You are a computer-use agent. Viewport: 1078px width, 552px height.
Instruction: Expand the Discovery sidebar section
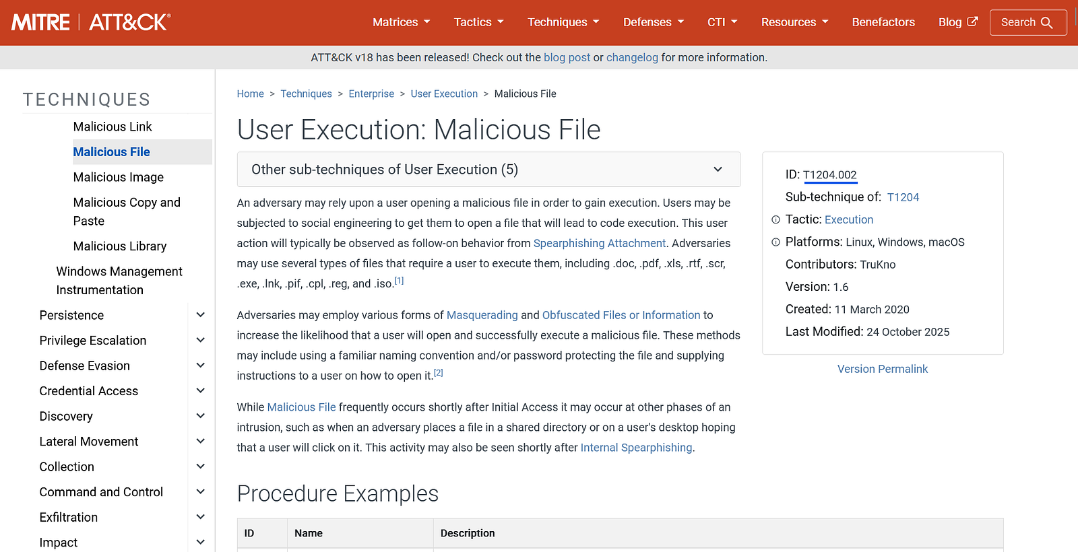tap(200, 416)
